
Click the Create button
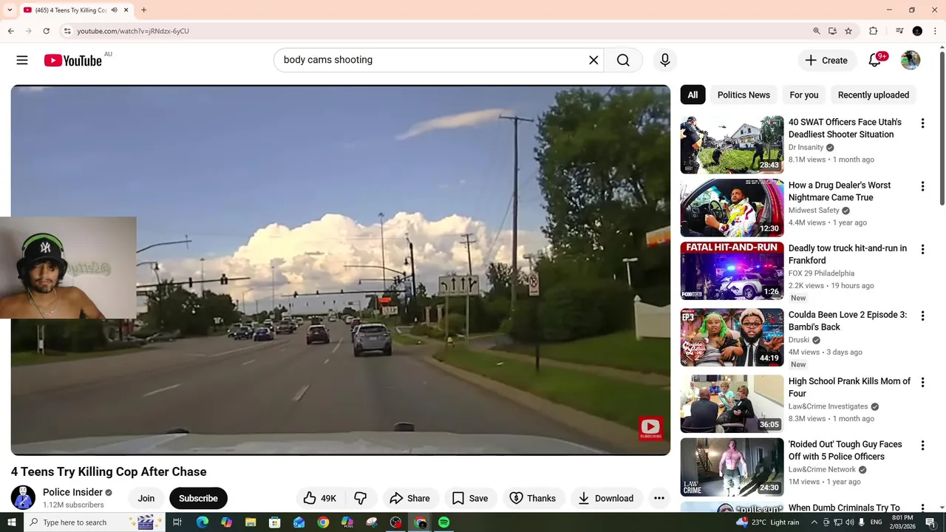tap(827, 61)
